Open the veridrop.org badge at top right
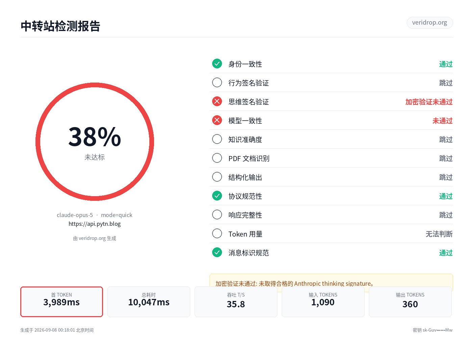The width and height of the screenshot is (473, 337). click(430, 23)
